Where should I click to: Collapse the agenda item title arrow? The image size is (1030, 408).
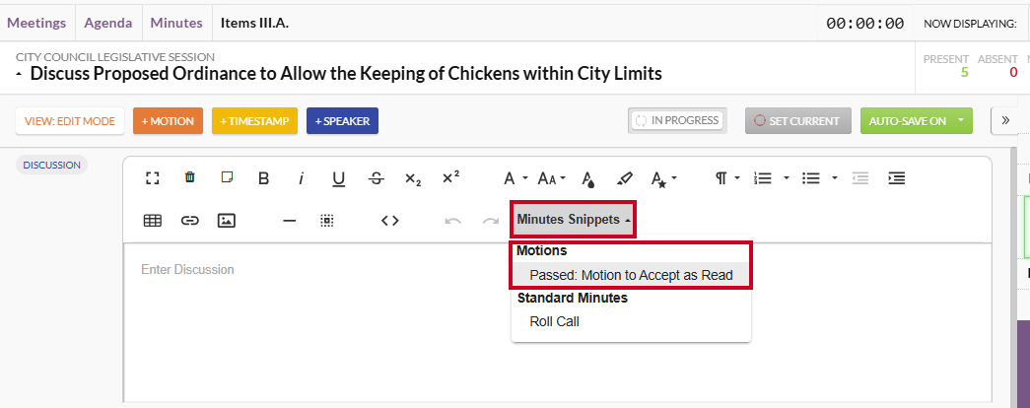20,74
